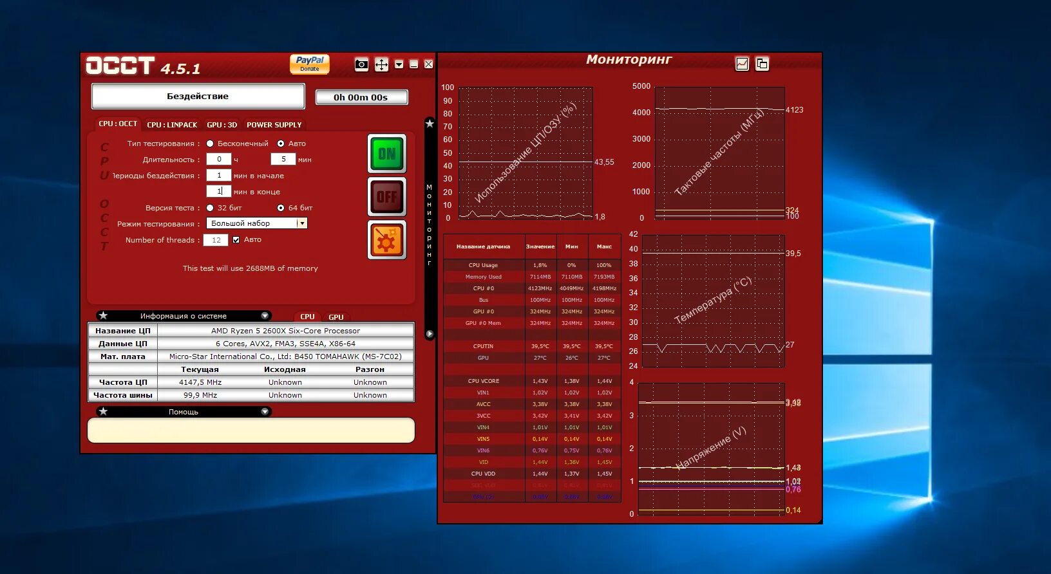Click the PayPal Donate button
The image size is (1051, 574).
[310, 64]
